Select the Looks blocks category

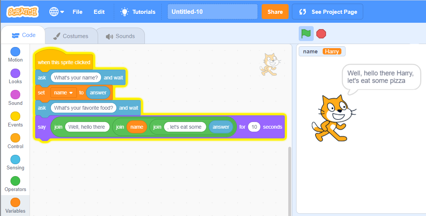15,76
